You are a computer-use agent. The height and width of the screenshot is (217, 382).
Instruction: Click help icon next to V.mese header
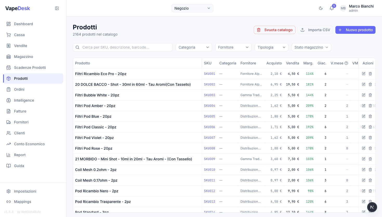pos(346,63)
